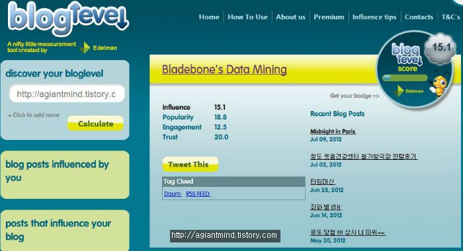Click the Trust metric label
This screenshot has width=463, height=251.
170,137
